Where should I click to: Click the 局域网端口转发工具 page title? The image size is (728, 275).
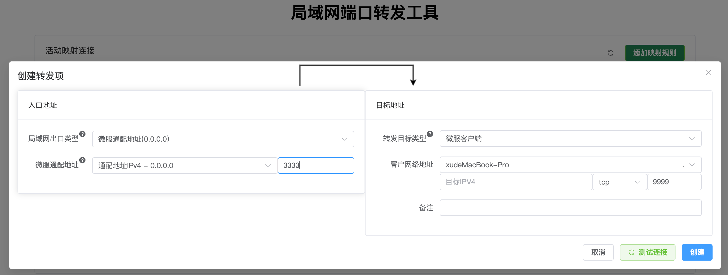pos(364,13)
